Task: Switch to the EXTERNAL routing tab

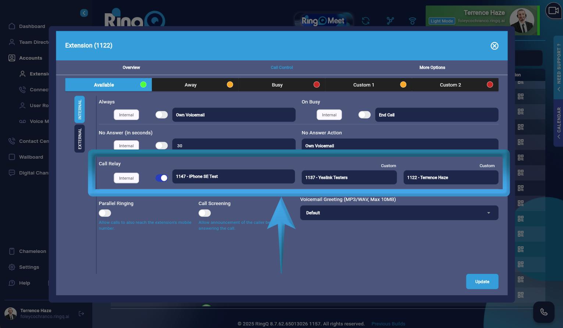Action: (x=79, y=138)
